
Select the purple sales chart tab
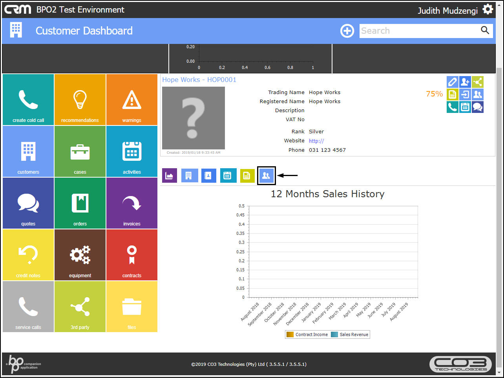170,176
